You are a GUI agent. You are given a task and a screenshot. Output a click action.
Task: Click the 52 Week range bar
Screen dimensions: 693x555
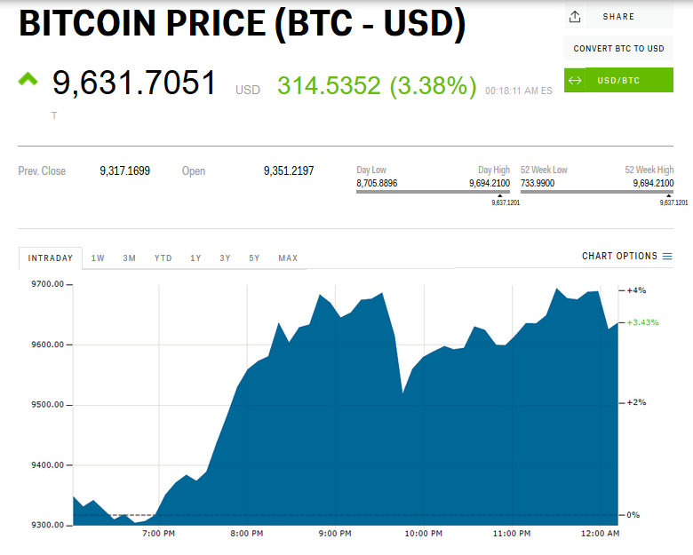[x=597, y=191]
